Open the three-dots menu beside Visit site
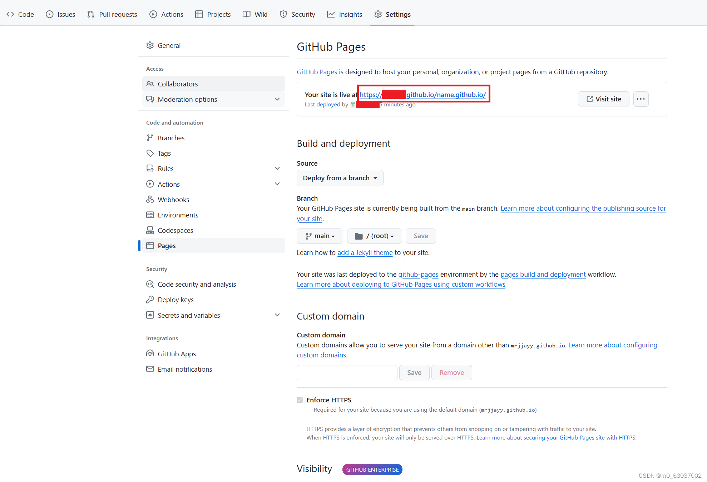Viewport: 707px width, 482px height. pos(641,99)
